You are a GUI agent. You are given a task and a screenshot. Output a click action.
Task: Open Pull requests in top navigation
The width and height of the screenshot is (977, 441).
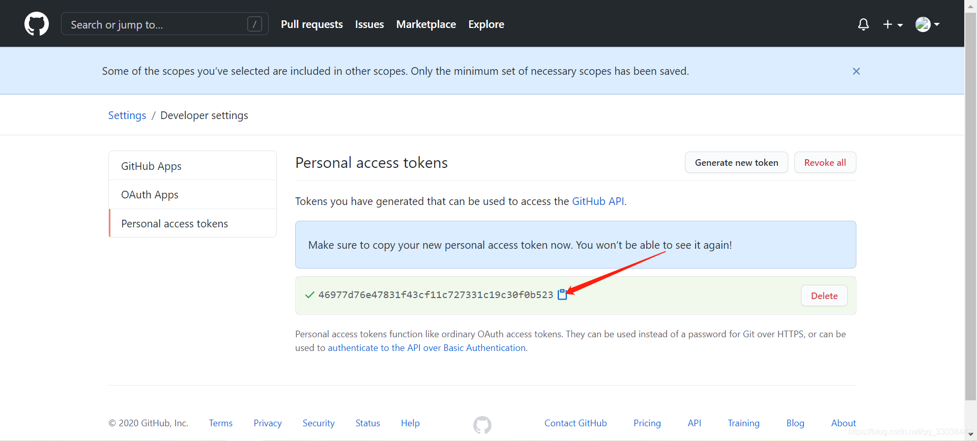312,24
